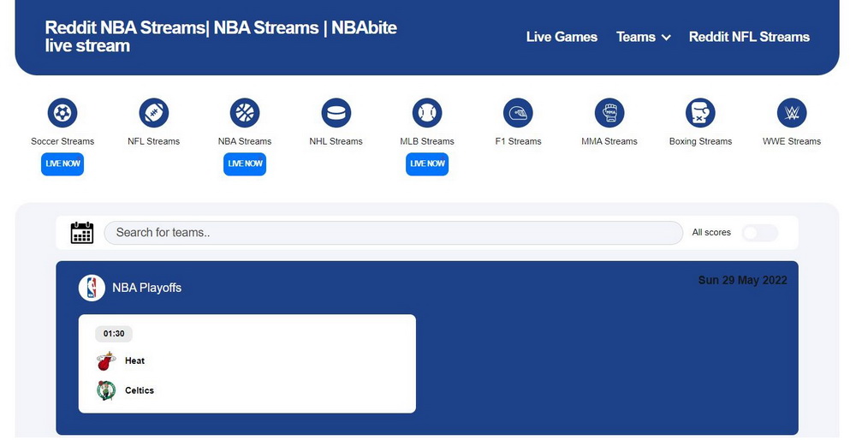Click the MMA Streams glove icon
The image size is (856, 440).
[x=609, y=113]
